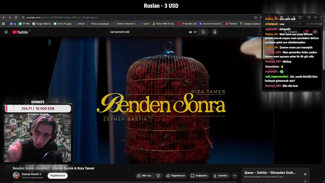Open the myGov bookmark

144,24
